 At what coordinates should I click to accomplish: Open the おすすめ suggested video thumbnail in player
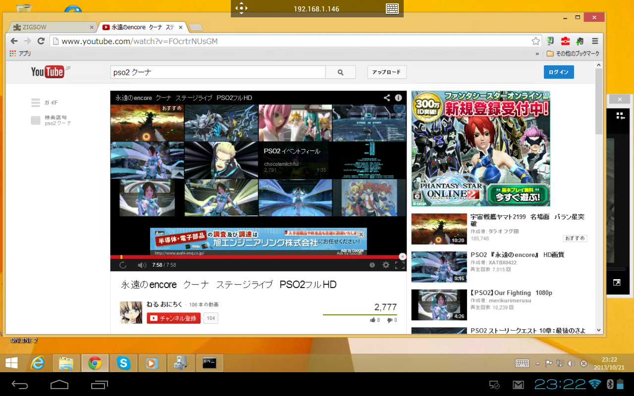click(x=147, y=123)
